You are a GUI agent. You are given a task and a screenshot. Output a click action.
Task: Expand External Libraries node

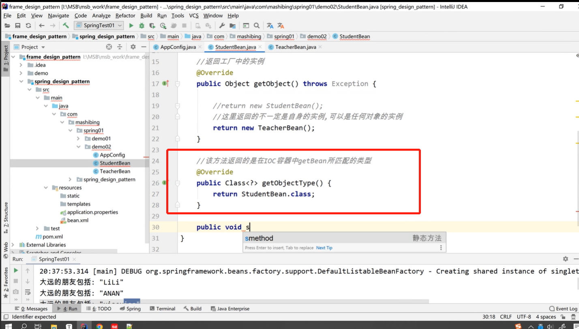(x=13, y=245)
